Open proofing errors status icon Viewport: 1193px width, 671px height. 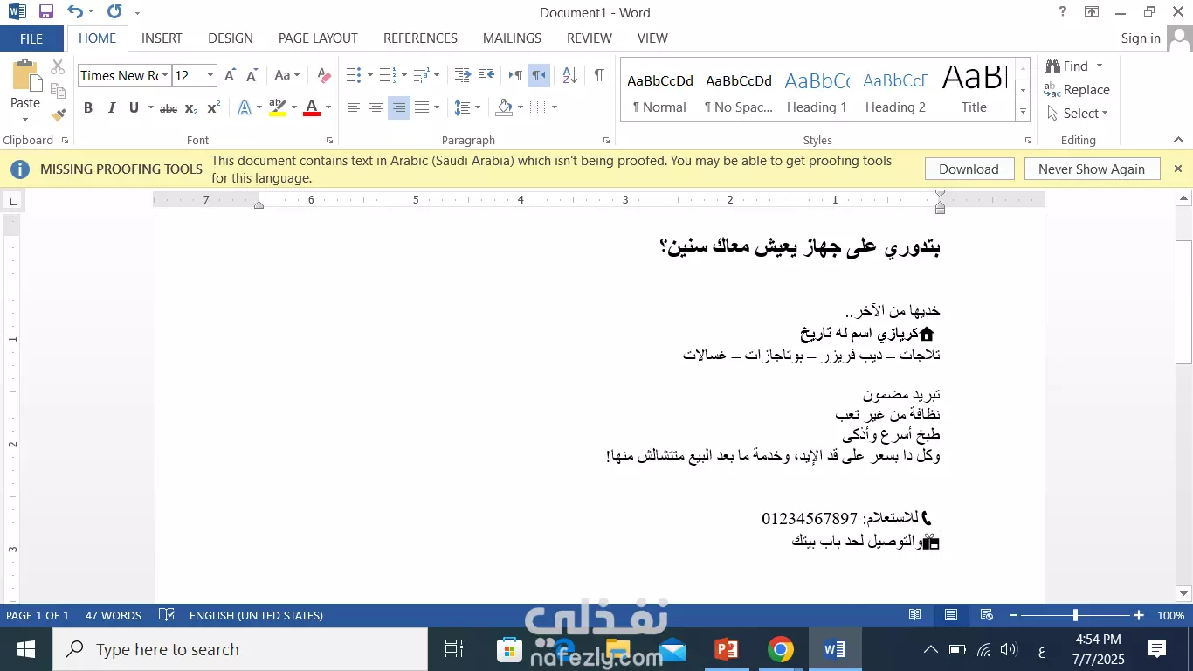[x=167, y=615]
